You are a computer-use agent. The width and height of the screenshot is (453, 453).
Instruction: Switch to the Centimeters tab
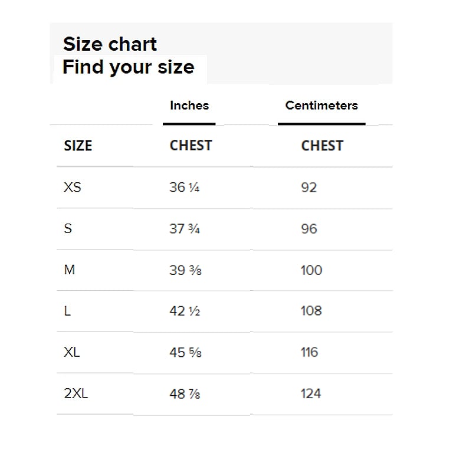pyautogui.click(x=321, y=106)
